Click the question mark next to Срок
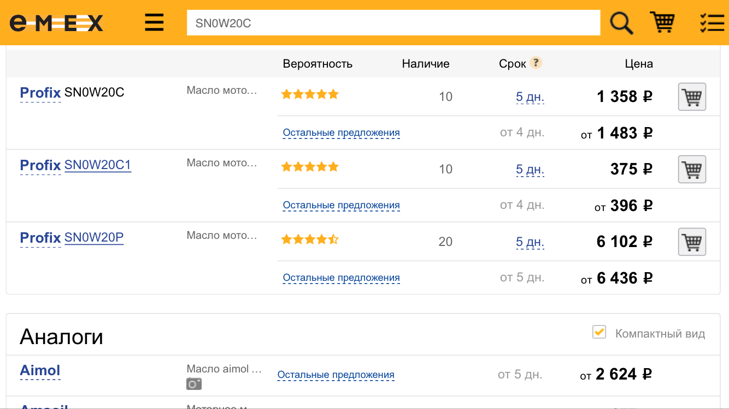This screenshot has width=729, height=409. tap(536, 63)
